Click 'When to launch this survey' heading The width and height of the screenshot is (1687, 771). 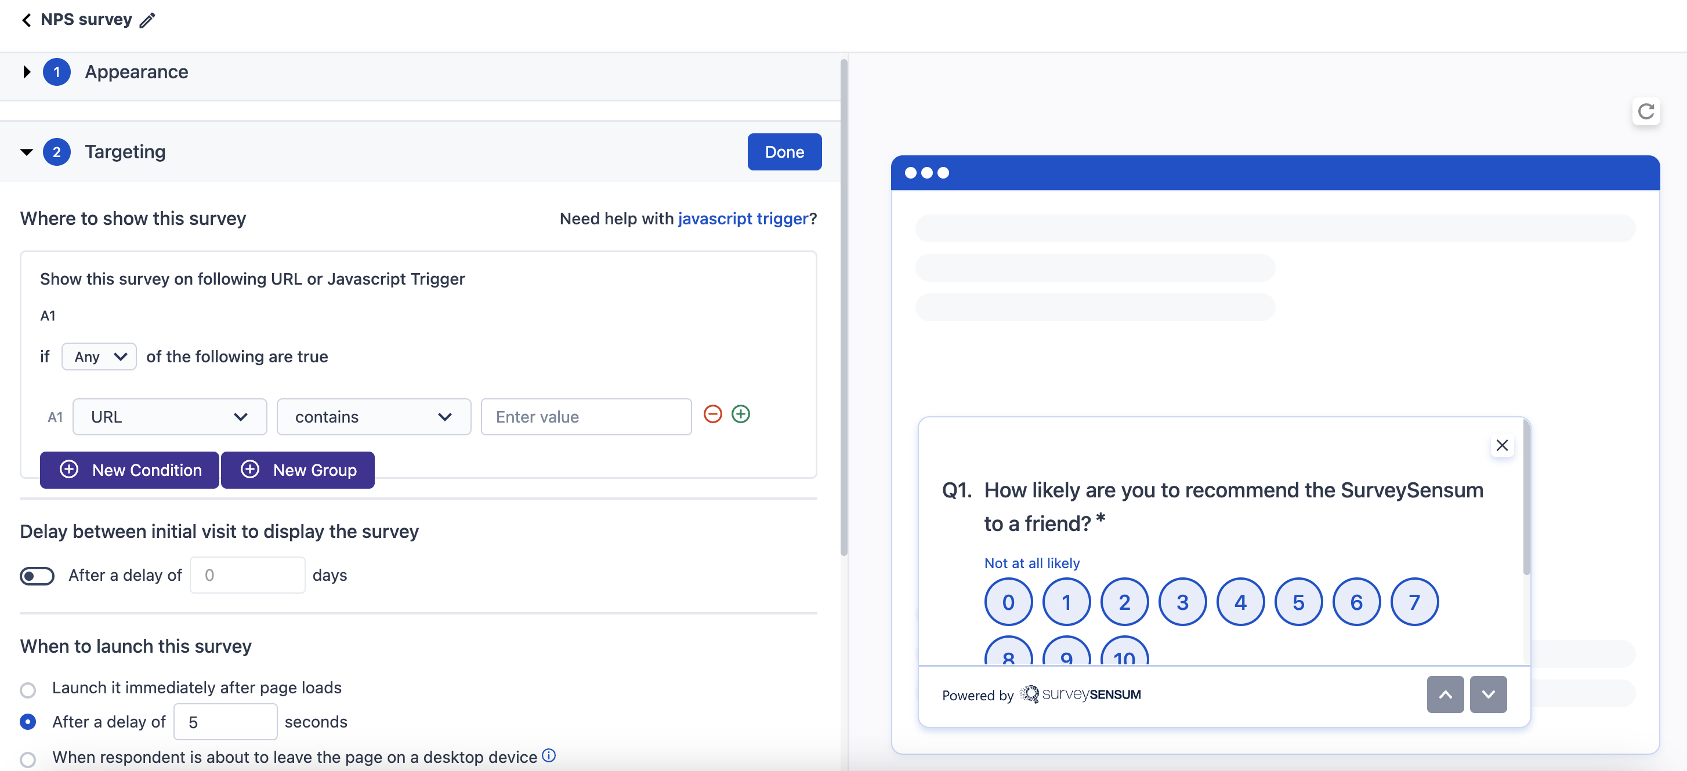coord(136,646)
